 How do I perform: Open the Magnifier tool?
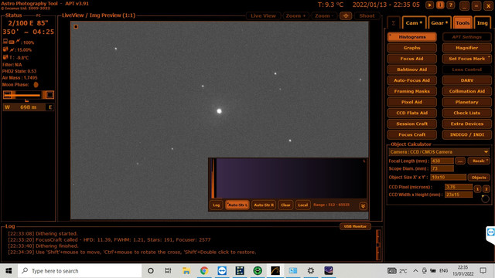click(467, 48)
